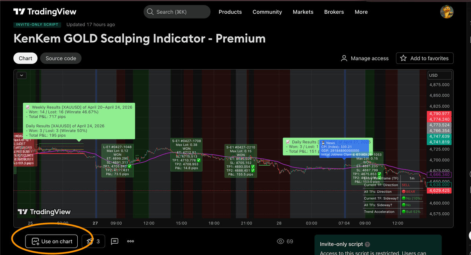The image size is (471, 255).
Task: Open comments via speech bubble icon
Action: point(115,241)
